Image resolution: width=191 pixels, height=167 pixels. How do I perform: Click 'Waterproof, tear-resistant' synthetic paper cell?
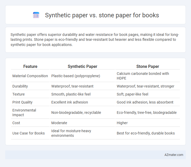pos(72,86)
